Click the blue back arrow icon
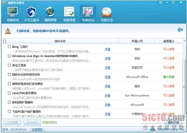Viewport: 187px width, 133px height. click(180, 29)
